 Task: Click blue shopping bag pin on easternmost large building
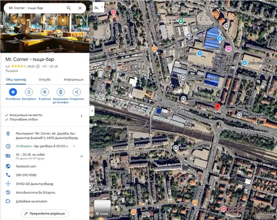click(244, 63)
